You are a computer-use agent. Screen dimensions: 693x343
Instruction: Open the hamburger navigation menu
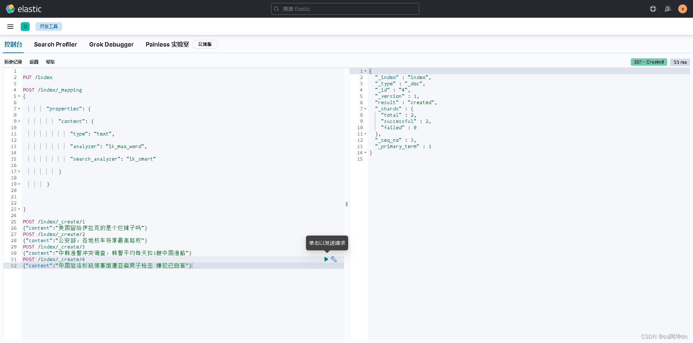[x=10, y=27]
